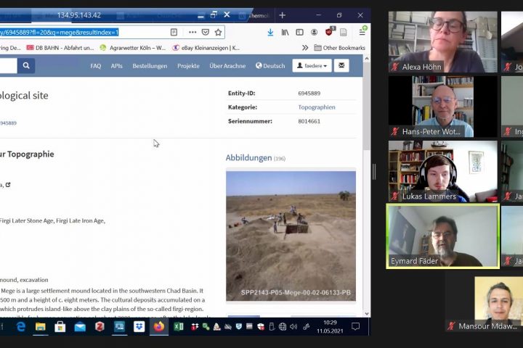Viewport: 523px width, 348px height.
Task: Click Seriennummer value 8014661
Action: [309, 121]
